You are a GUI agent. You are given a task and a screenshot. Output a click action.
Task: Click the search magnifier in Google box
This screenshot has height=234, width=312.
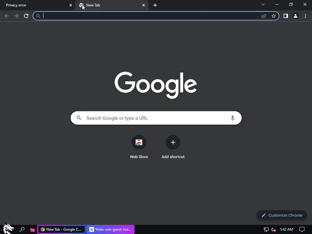pyautogui.click(x=79, y=118)
